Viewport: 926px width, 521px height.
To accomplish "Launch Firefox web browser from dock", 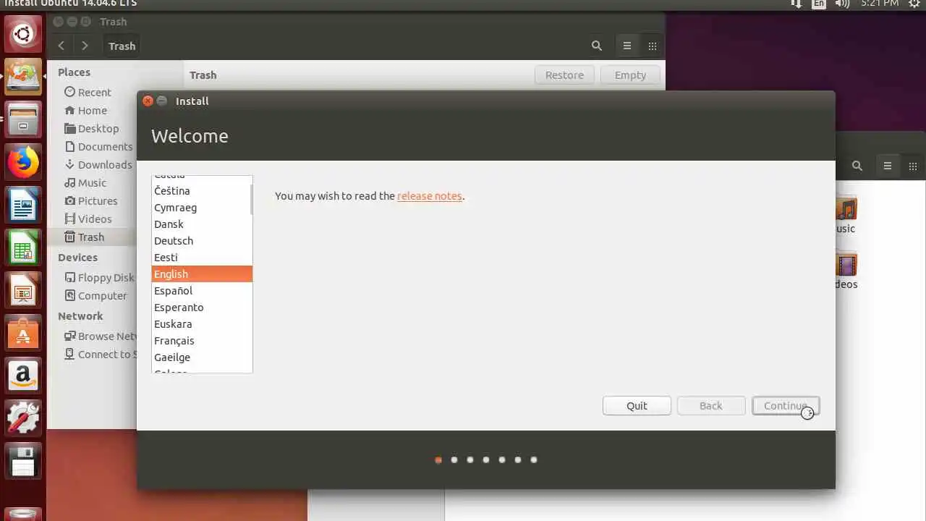I will point(23,163).
